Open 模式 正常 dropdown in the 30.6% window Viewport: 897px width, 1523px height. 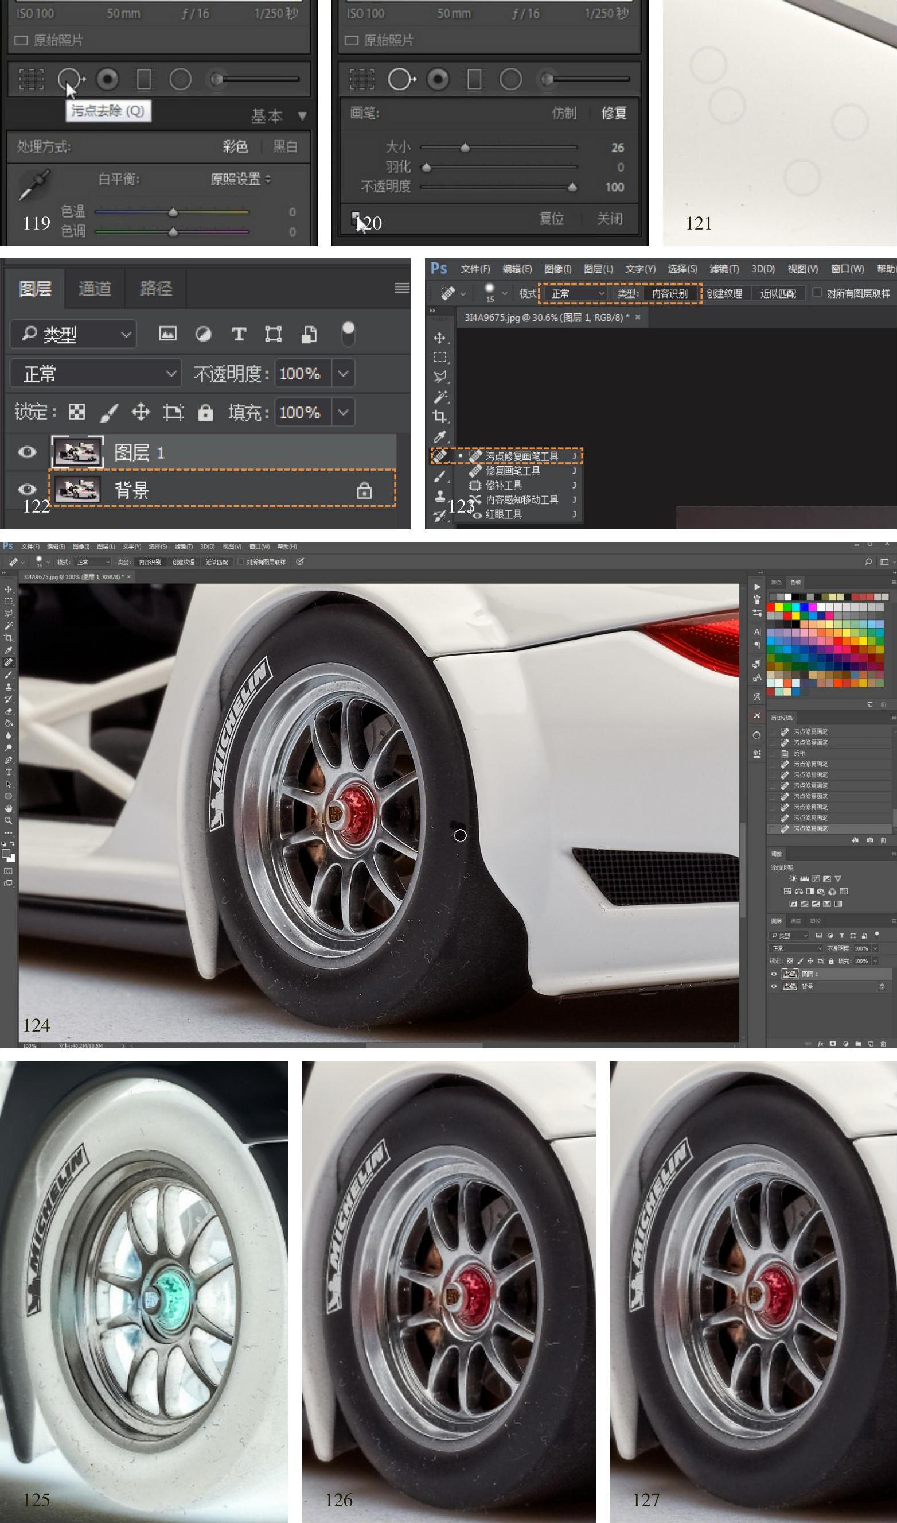pos(575,293)
